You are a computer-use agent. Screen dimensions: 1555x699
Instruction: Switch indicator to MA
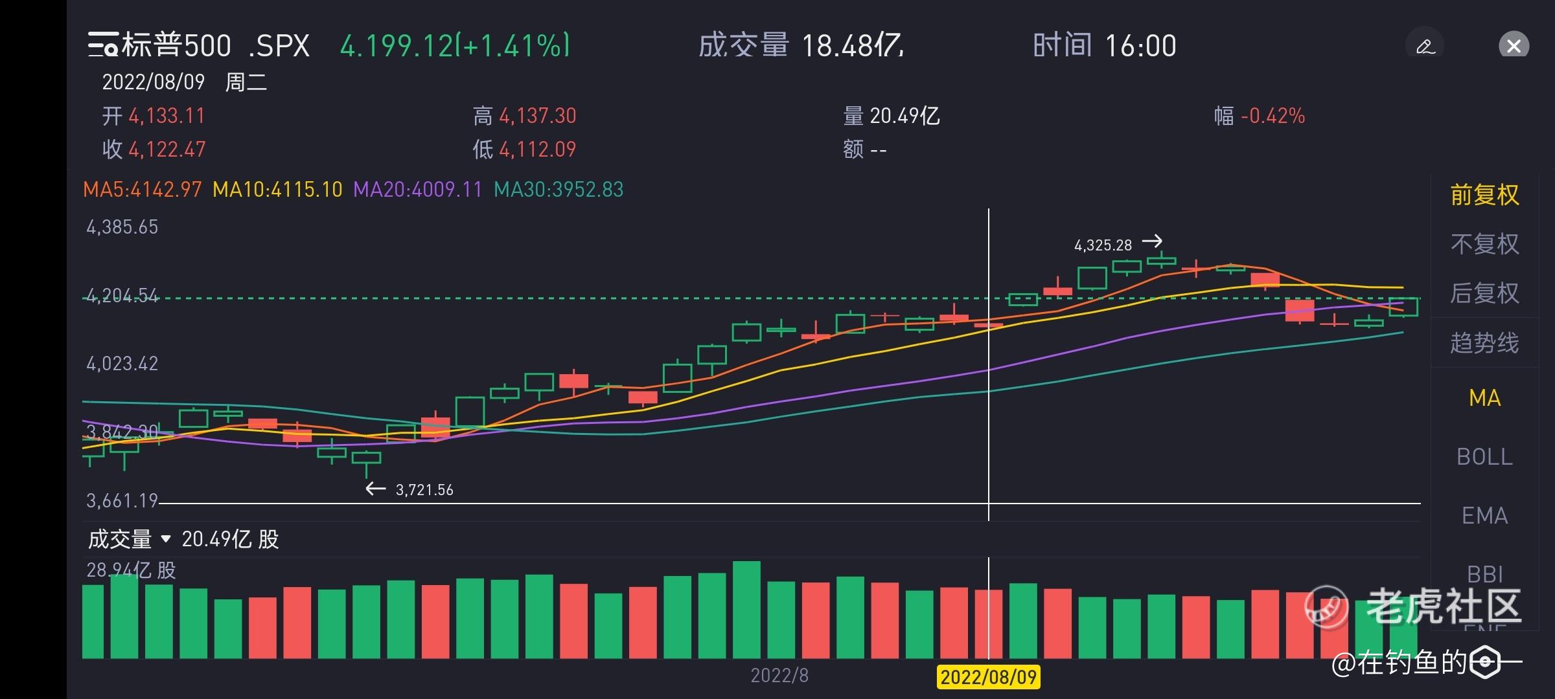1484,397
